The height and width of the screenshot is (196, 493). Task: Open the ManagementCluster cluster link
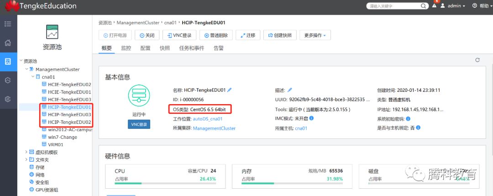click(214, 128)
